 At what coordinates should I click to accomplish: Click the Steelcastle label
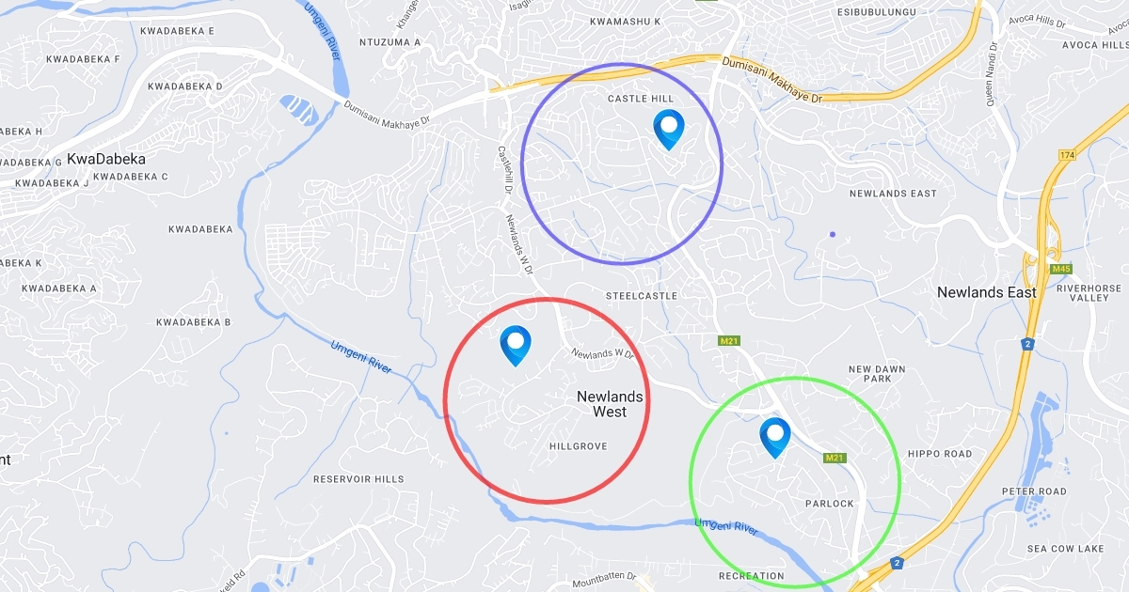642,295
